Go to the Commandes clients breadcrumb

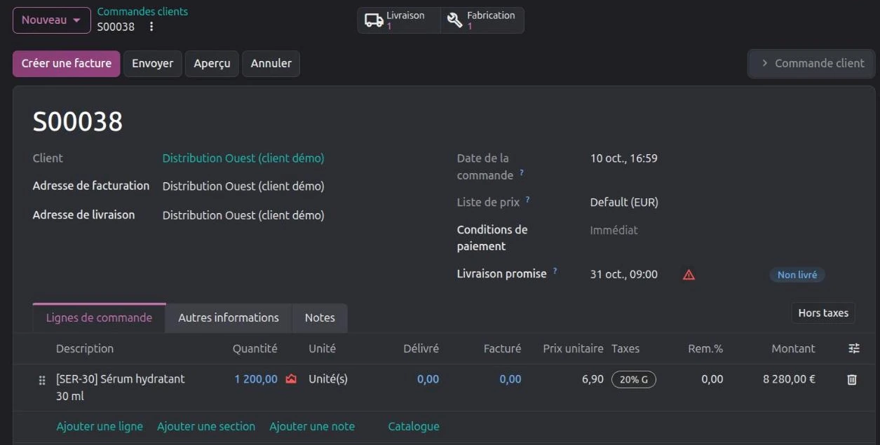coord(142,11)
